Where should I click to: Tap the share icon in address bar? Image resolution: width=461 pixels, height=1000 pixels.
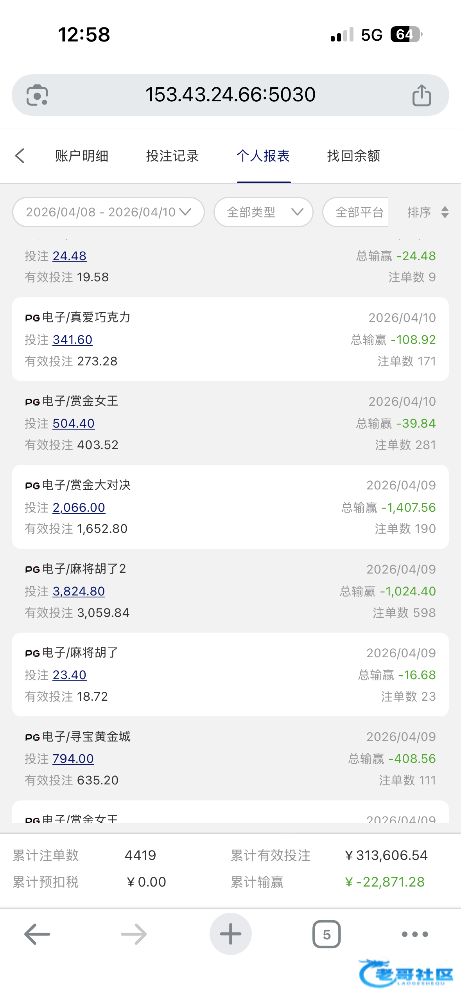pyautogui.click(x=422, y=95)
